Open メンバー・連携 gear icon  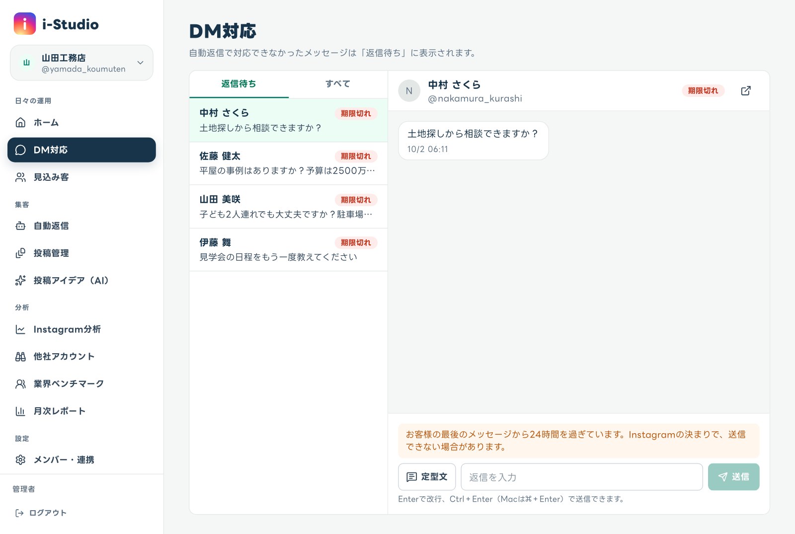coord(20,460)
